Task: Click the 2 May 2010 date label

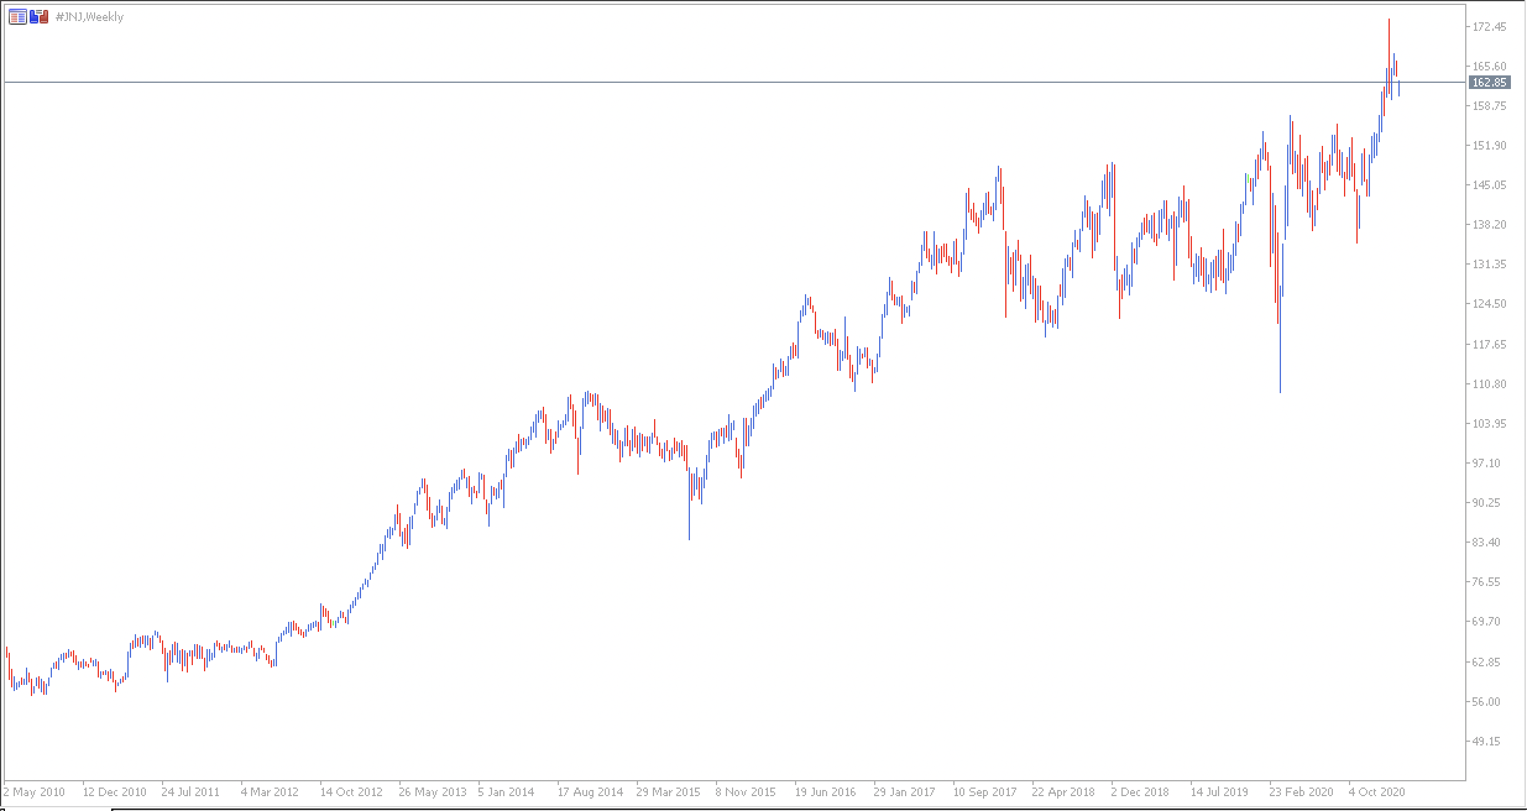Action: pyautogui.click(x=35, y=792)
